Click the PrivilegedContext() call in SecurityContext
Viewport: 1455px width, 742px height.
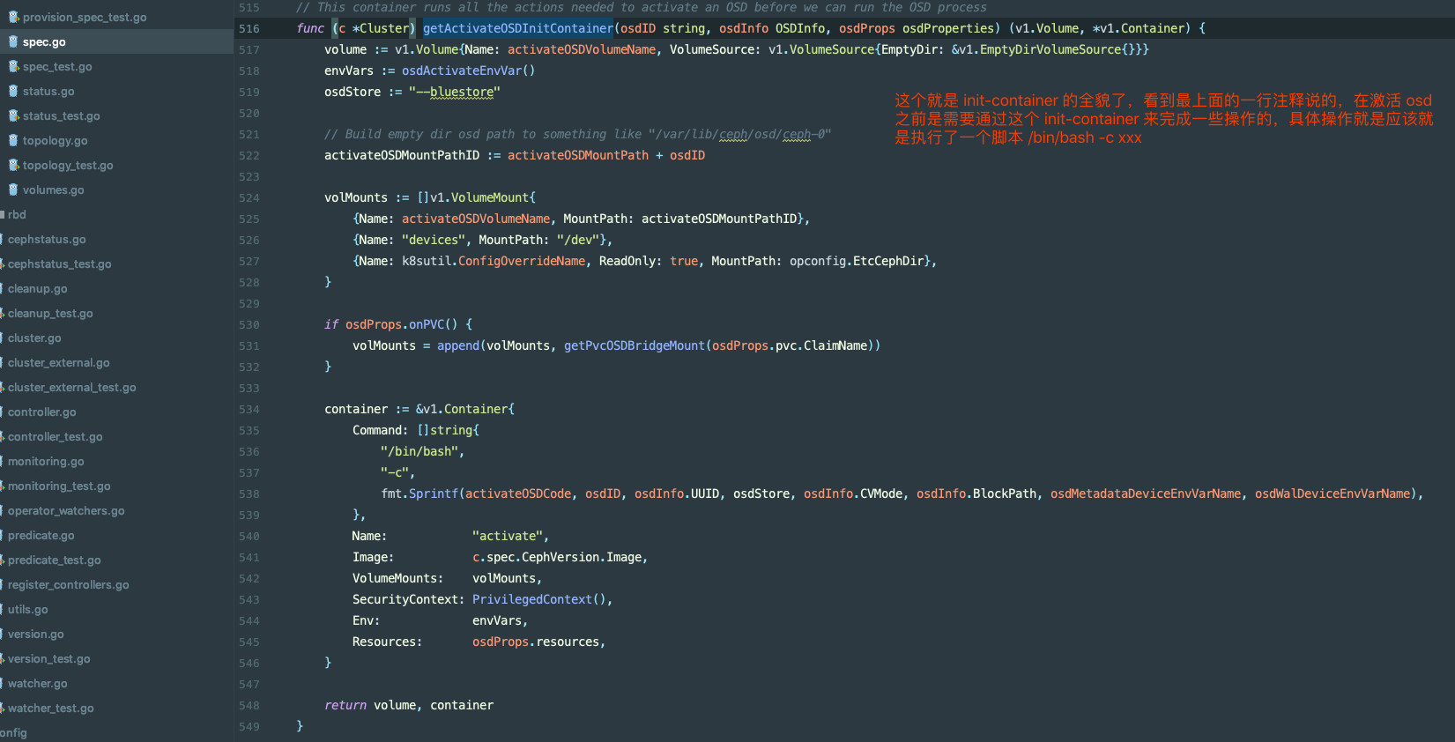coord(539,599)
